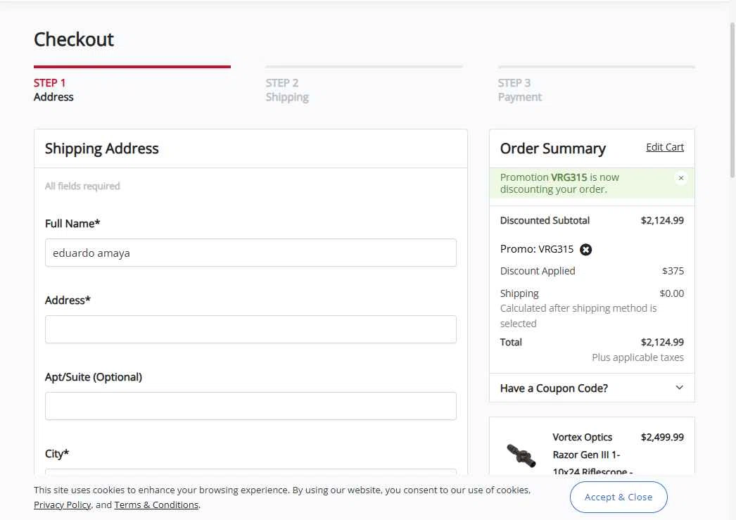Dismiss the VRG315 promotion banner
The width and height of the screenshot is (736, 520).
click(680, 178)
